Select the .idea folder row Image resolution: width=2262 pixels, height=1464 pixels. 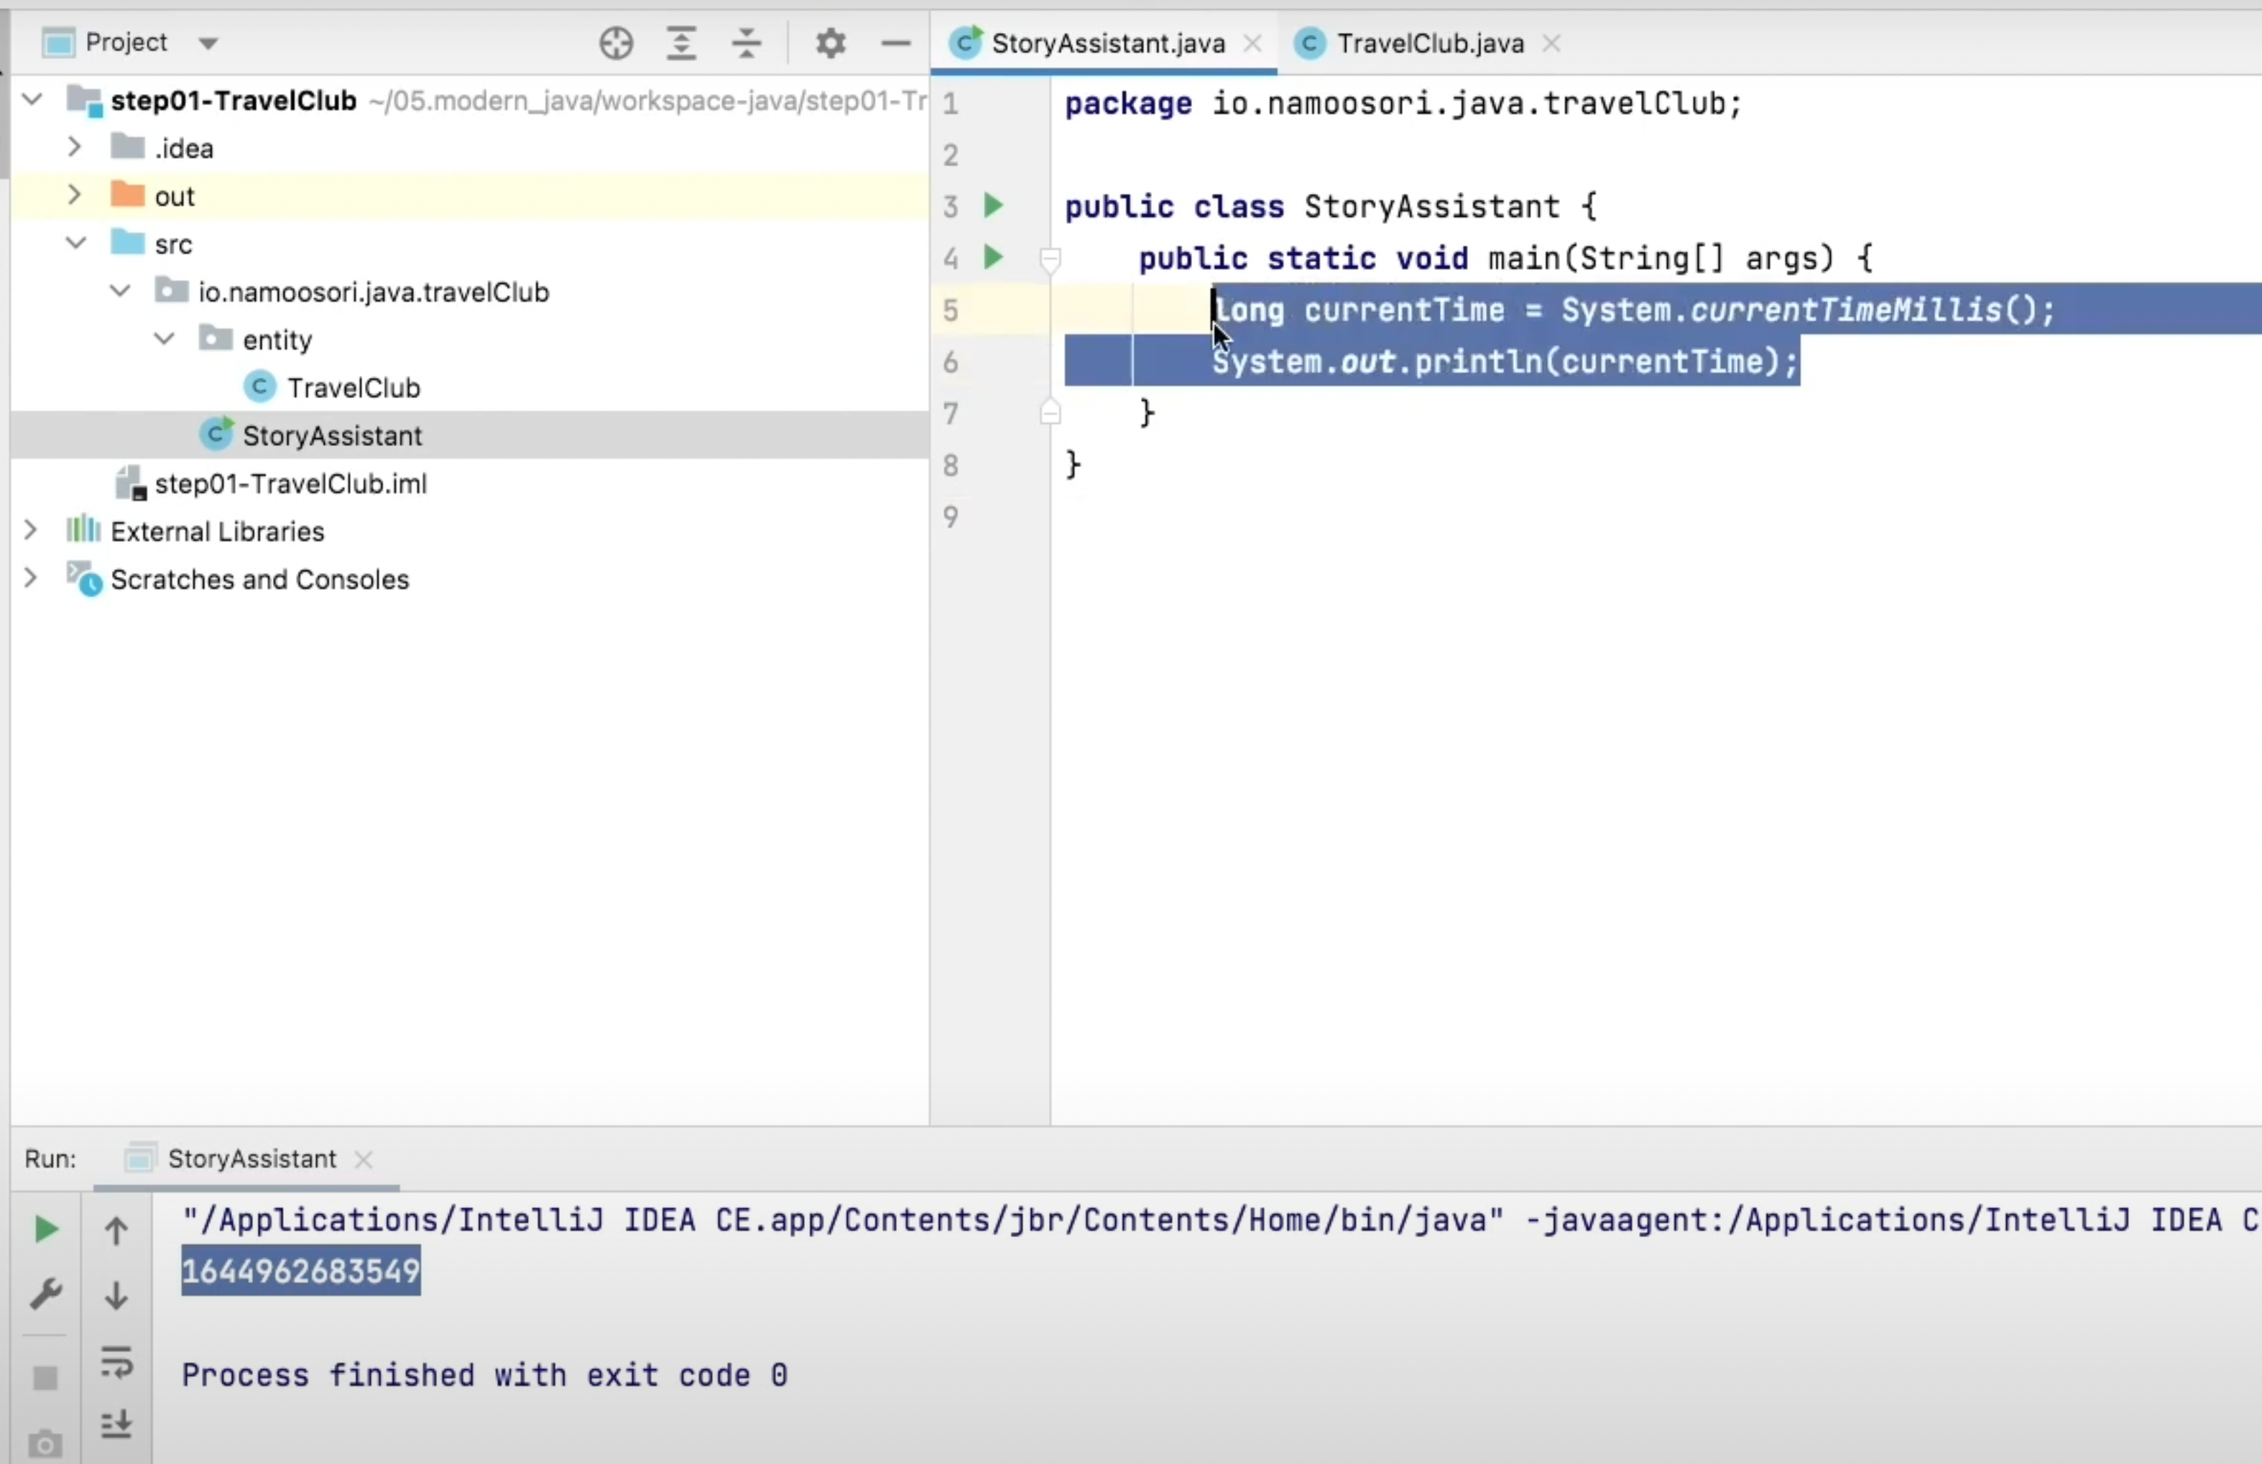[x=469, y=148]
